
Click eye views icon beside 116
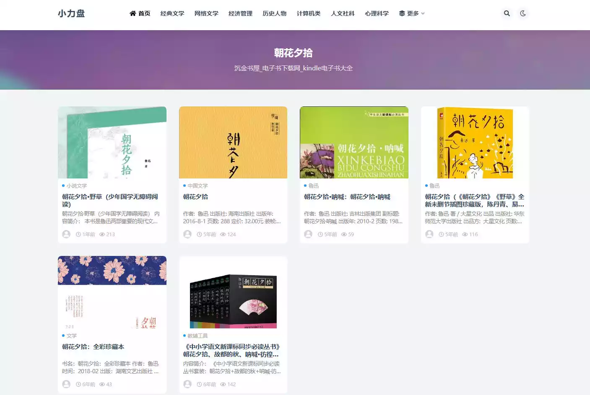click(x=465, y=235)
